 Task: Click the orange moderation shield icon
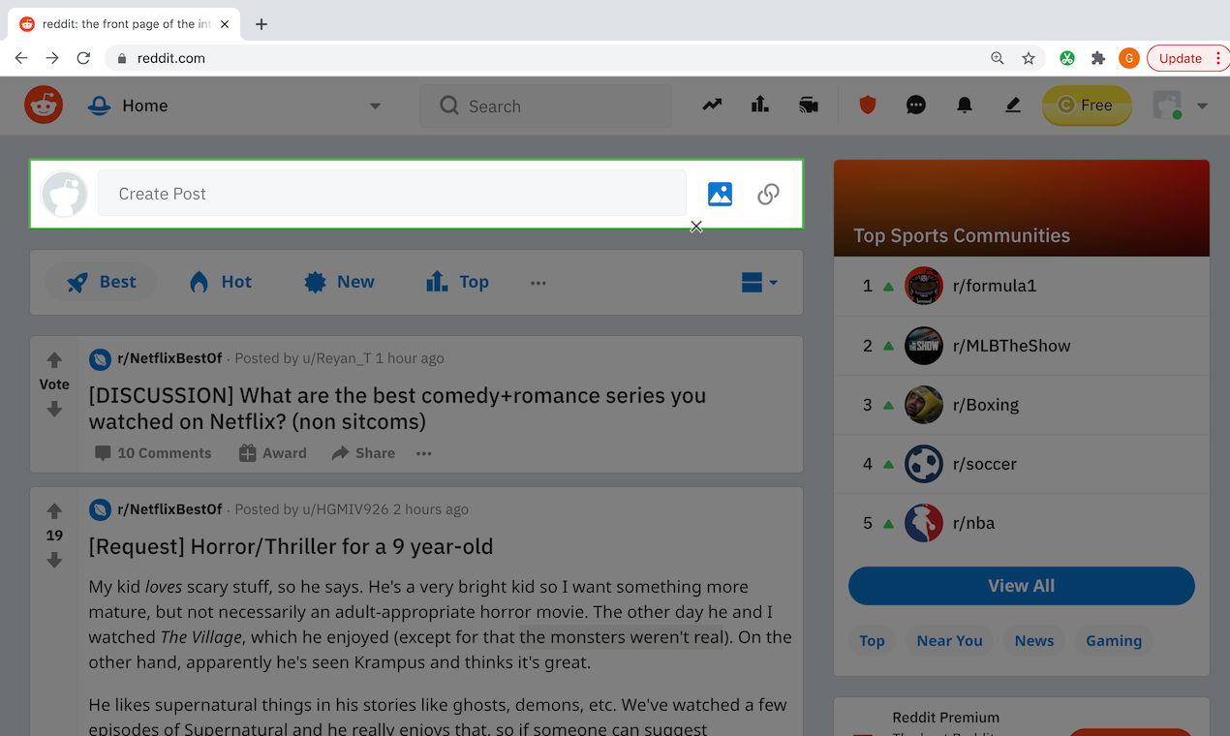pyautogui.click(x=868, y=105)
